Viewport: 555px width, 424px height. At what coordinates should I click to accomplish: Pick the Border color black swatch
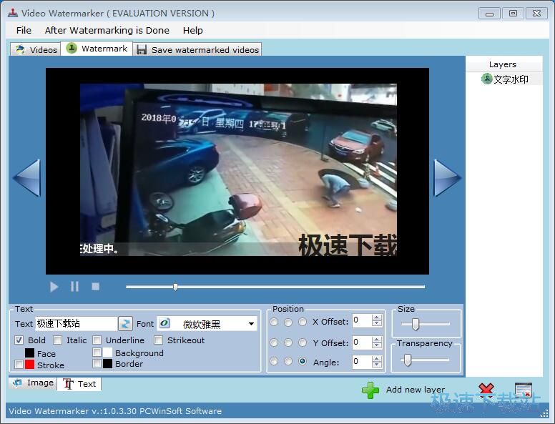(x=107, y=363)
